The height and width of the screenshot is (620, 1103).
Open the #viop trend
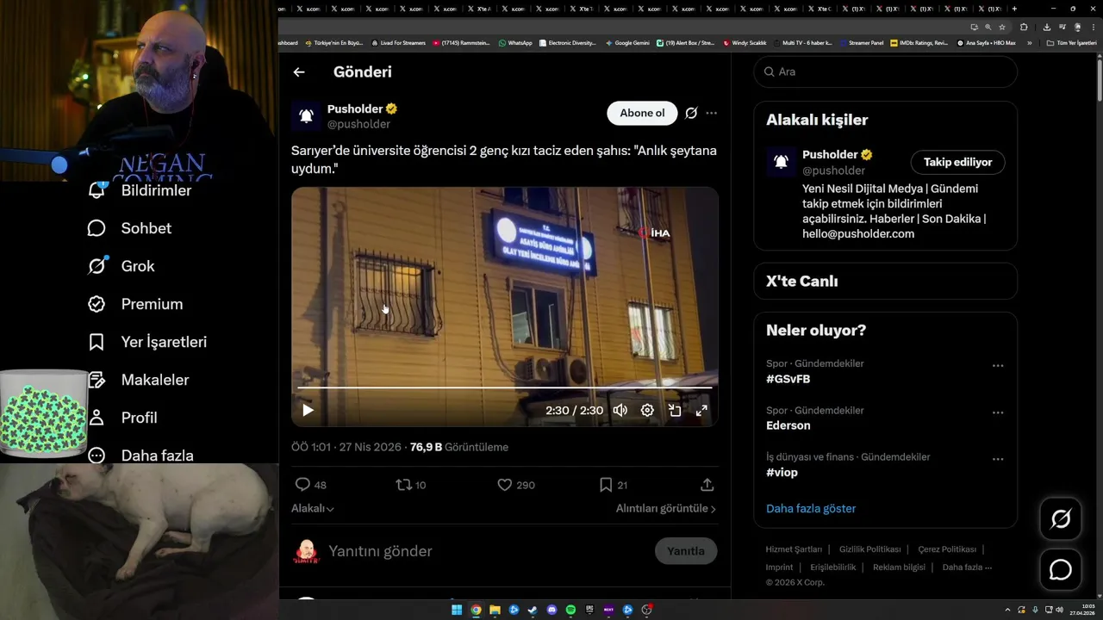pos(782,473)
